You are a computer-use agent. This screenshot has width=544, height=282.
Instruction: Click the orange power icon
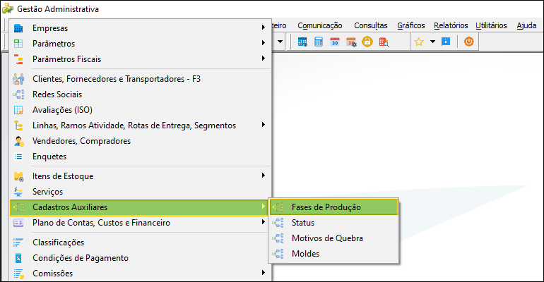[x=468, y=42]
